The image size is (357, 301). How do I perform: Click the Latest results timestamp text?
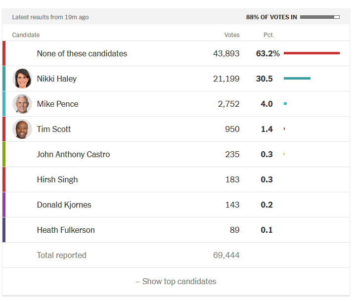(x=50, y=17)
